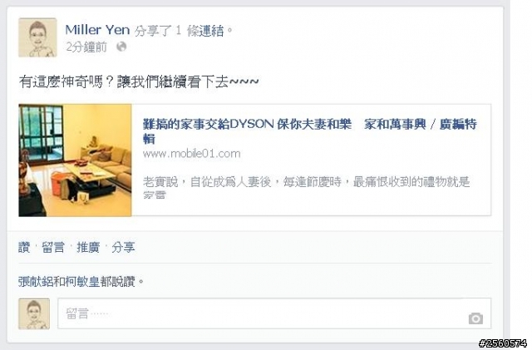
Task: Click the 推廣 promote link
Action: (88, 247)
